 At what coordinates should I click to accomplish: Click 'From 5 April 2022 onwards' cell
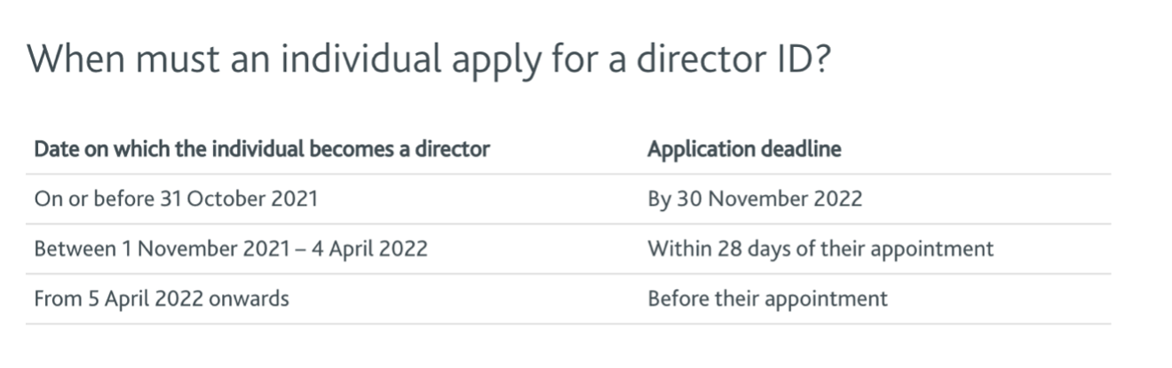162,299
